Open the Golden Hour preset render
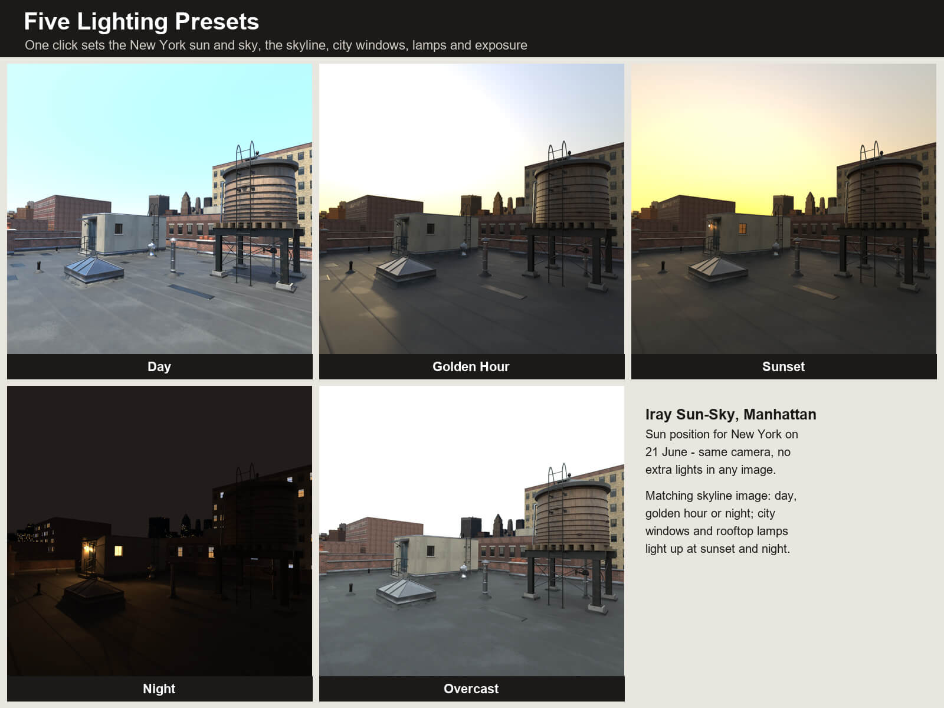The image size is (944, 708). click(x=471, y=209)
